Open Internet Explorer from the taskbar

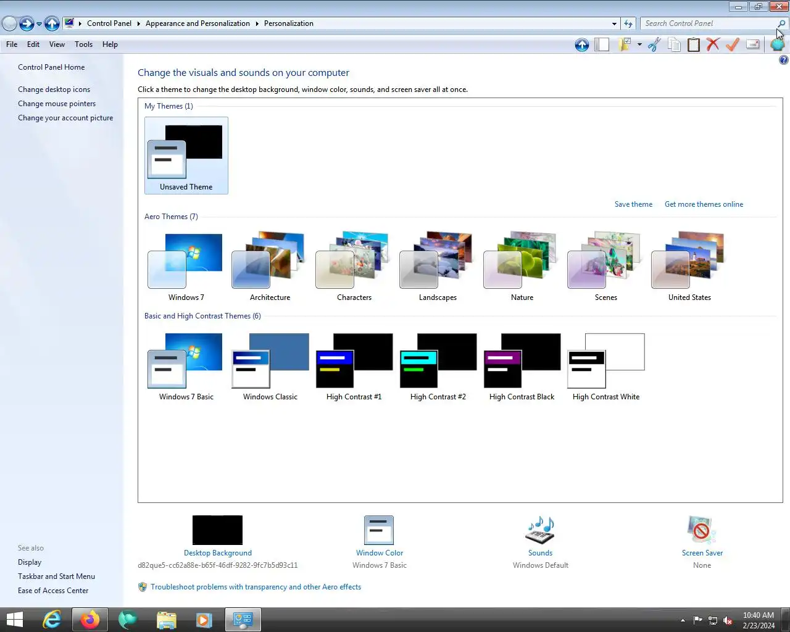(x=52, y=620)
